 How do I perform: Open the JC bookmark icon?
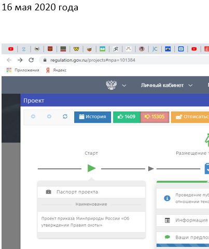click(155, 49)
